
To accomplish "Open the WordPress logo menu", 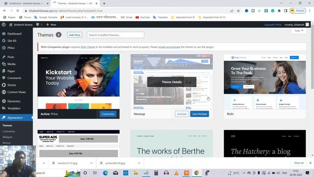I will click(3, 25).
